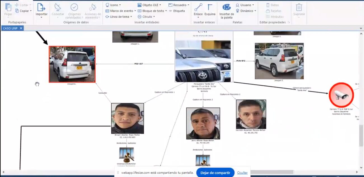This screenshot has width=364, height=177.
Task: Select the Esquina tool
Action: (210, 8)
